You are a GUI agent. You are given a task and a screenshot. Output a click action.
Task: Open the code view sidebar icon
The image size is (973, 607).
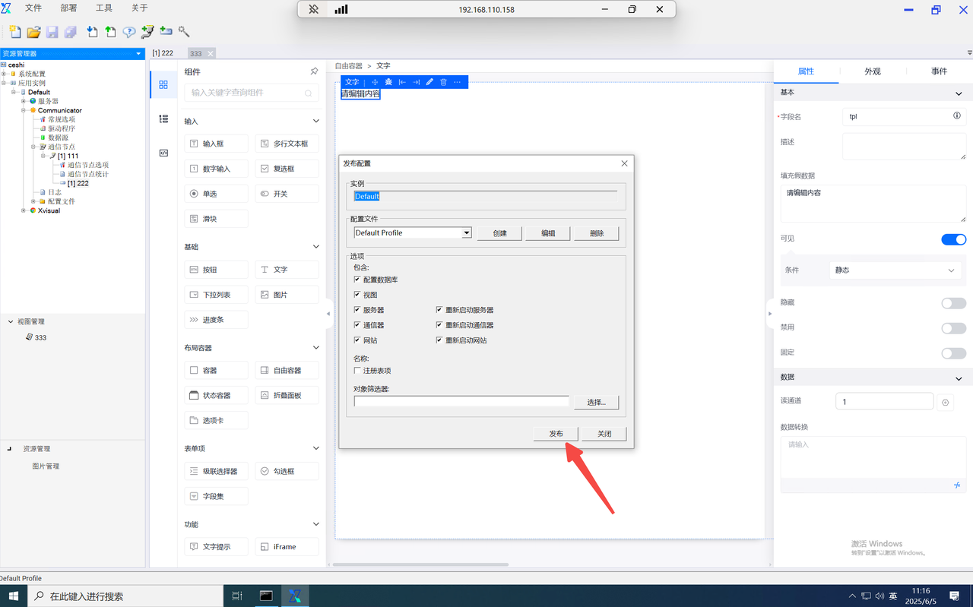tap(163, 153)
